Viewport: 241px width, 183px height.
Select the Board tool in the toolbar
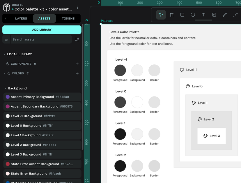[x=171, y=15]
